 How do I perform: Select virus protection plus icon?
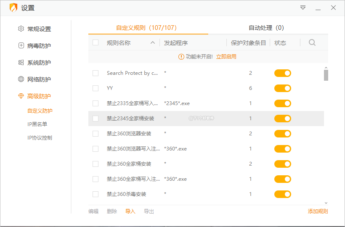(21, 46)
